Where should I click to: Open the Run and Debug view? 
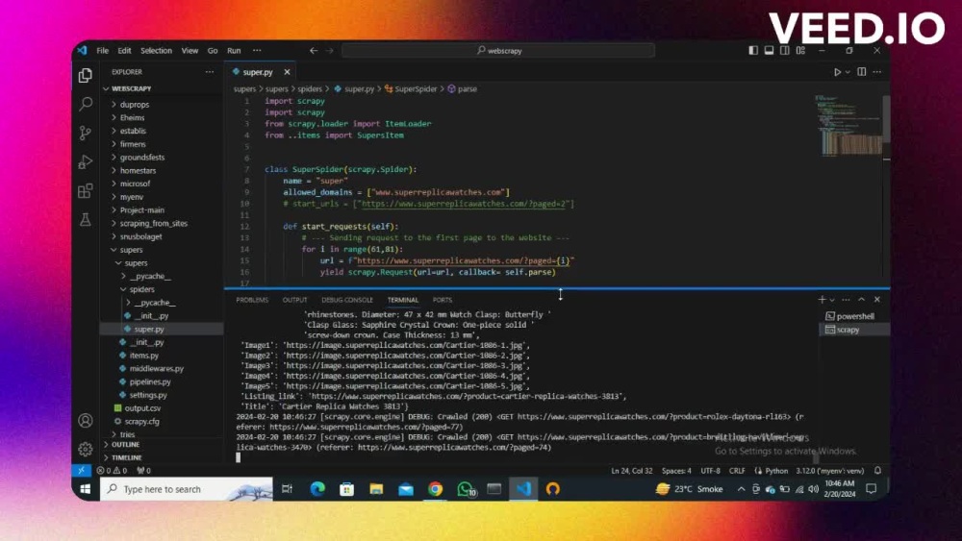(x=86, y=161)
